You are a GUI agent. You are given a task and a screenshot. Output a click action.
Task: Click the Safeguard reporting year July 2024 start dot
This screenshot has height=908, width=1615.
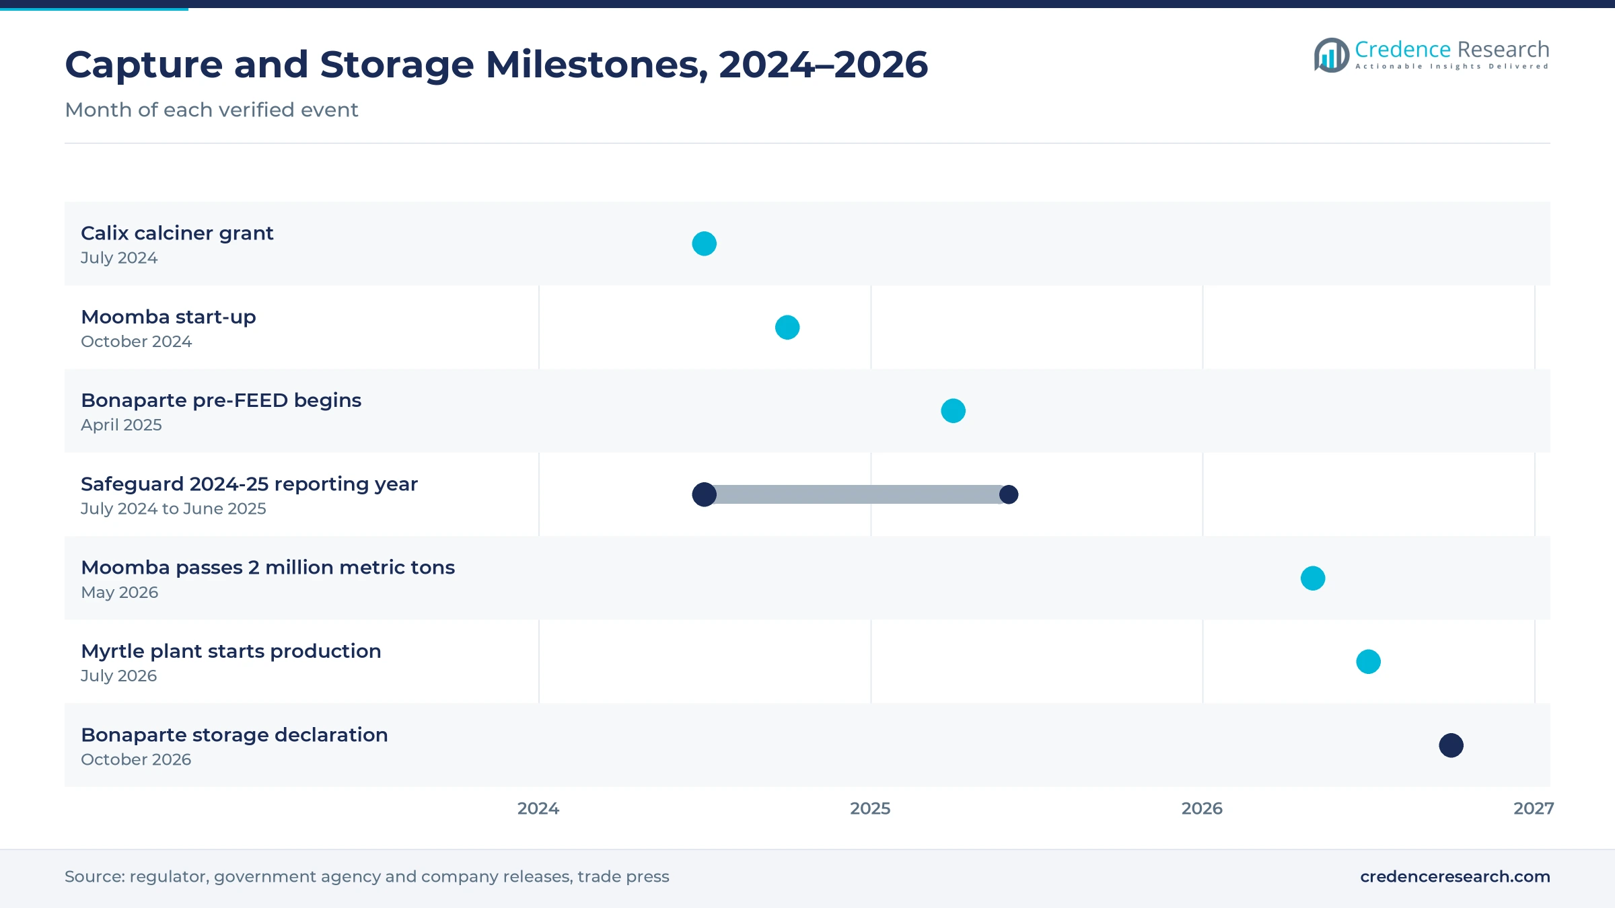[x=705, y=494]
